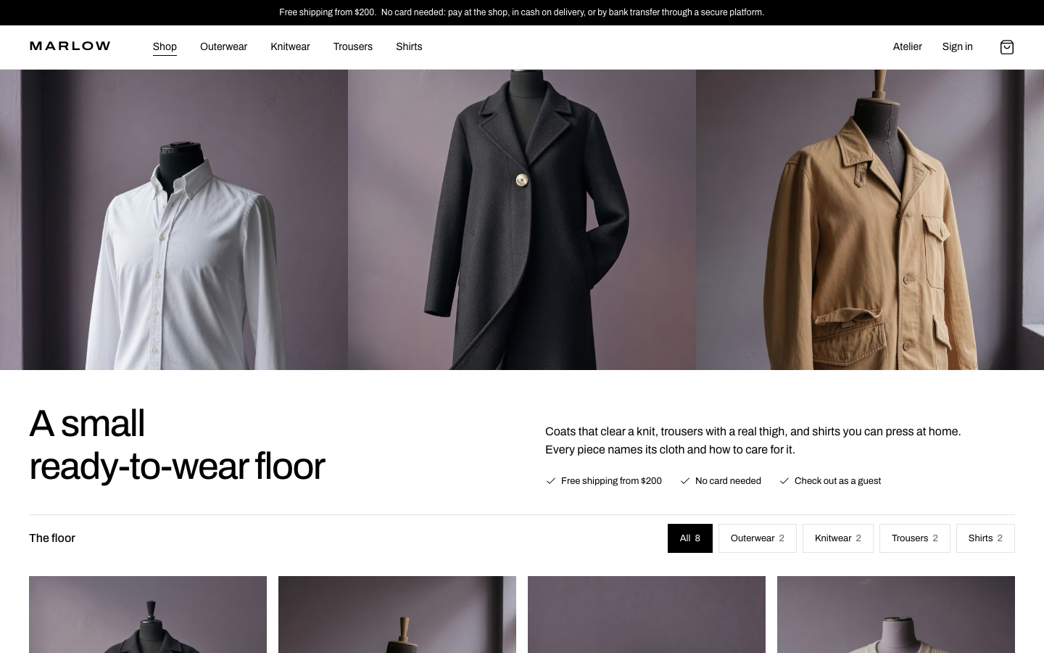This screenshot has width=1044, height=653.
Task: Go to Outerwear in top navigation
Action: [x=223, y=47]
